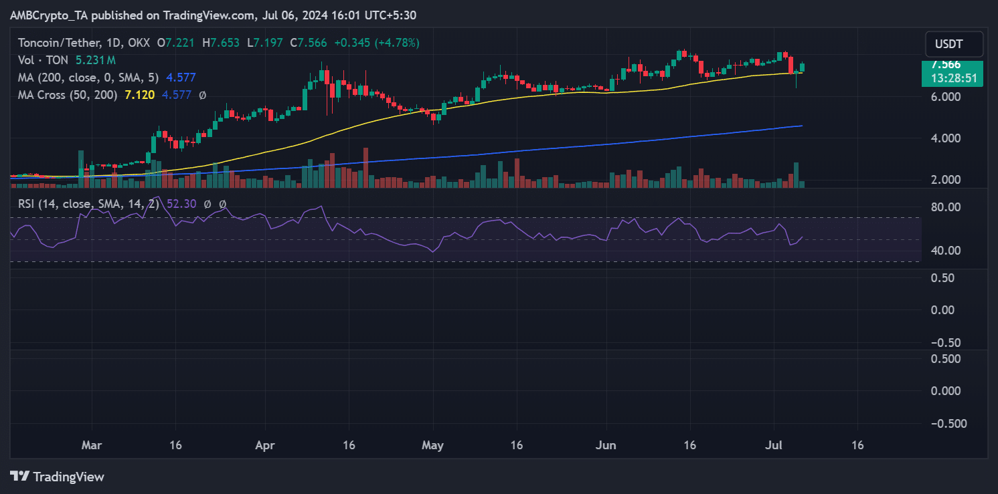
Task: Click the current price label 7.566
Action: (x=946, y=65)
